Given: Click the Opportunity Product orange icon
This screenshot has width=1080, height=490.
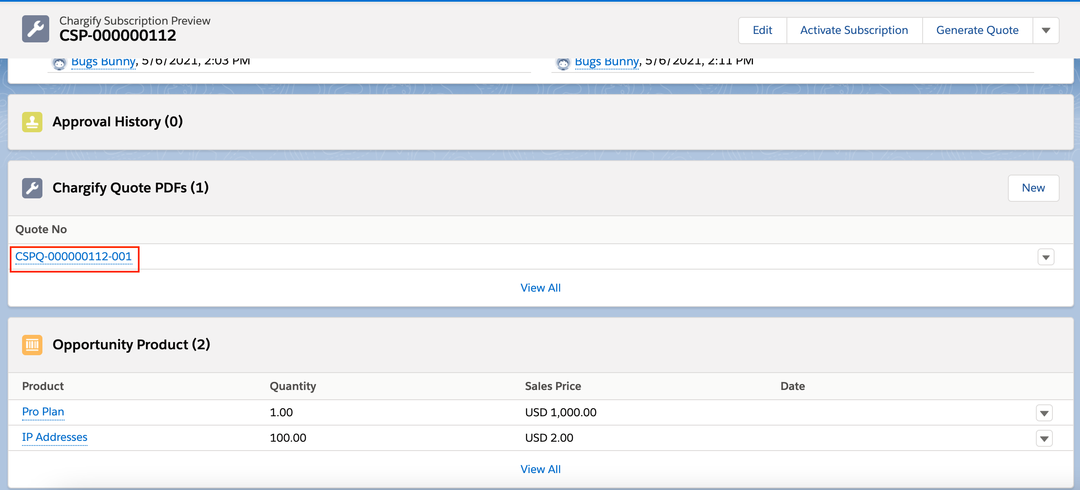Looking at the screenshot, I should 32,345.
